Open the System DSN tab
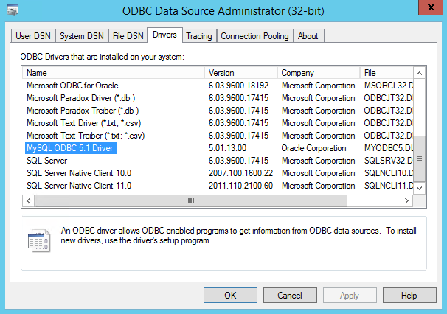Viewport: 447px width, 314px height. [82, 36]
